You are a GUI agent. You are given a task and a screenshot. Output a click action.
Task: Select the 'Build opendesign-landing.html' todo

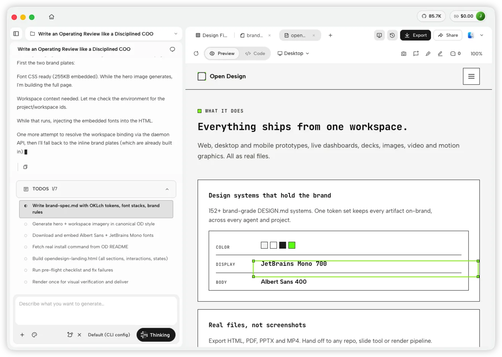click(x=100, y=259)
